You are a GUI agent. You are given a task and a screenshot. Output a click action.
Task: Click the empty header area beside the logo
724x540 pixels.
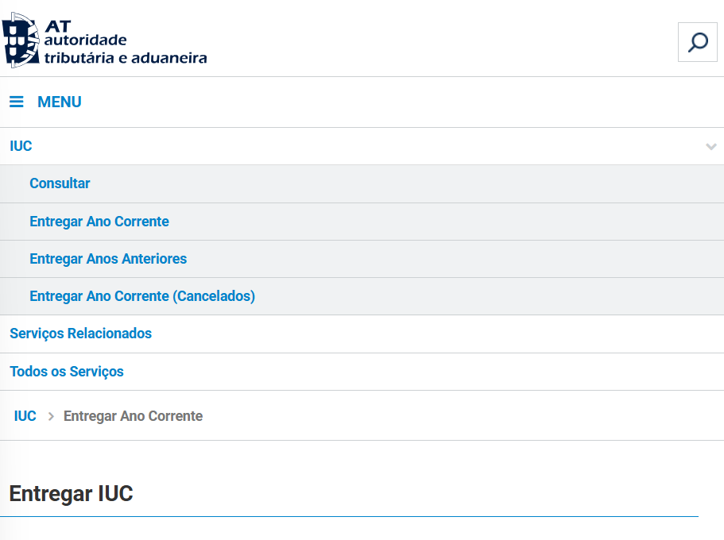(437, 40)
